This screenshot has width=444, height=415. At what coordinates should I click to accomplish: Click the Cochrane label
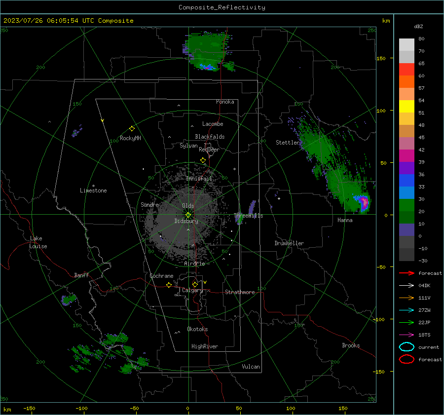click(x=161, y=276)
